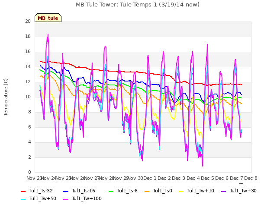Click the lowest magenta trough near Dec 4
Image resolution: width=277 pixels, height=207 pixels.
coord(203,166)
